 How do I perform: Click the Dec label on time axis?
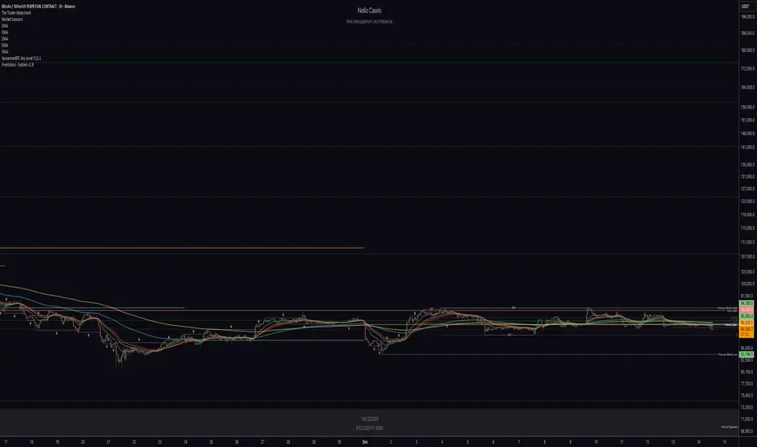pyautogui.click(x=366, y=441)
